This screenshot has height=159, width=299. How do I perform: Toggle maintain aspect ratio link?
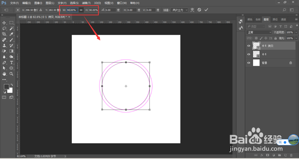[x=81, y=10]
